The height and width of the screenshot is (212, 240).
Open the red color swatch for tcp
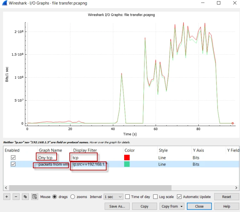click(127, 157)
